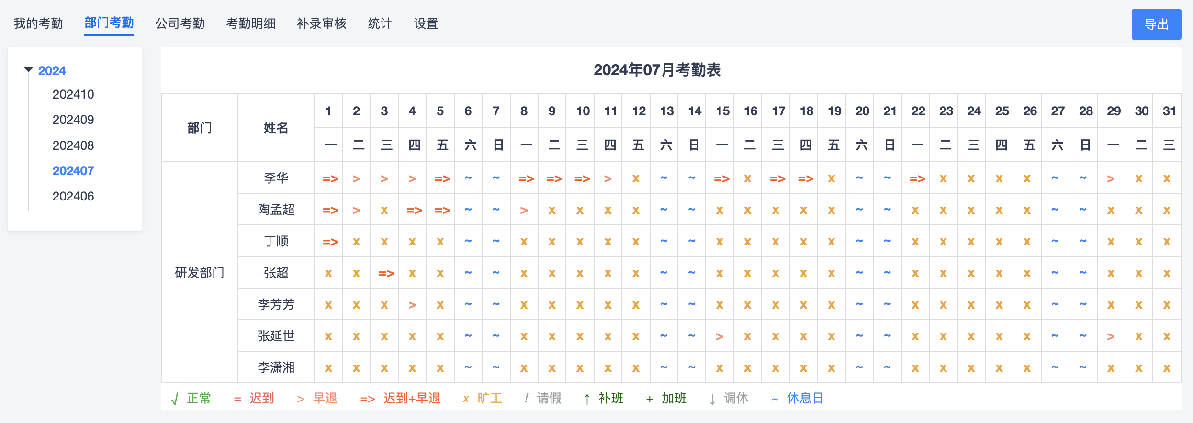1193x423 pixels.
Task: Open the 202409 month in the tree
Action: tap(73, 120)
